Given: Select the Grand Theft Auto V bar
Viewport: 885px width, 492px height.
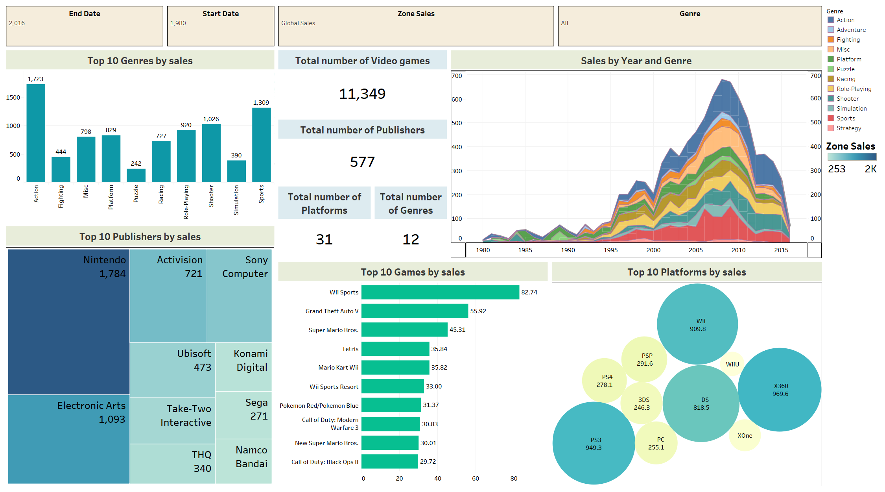Looking at the screenshot, I should [415, 311].
